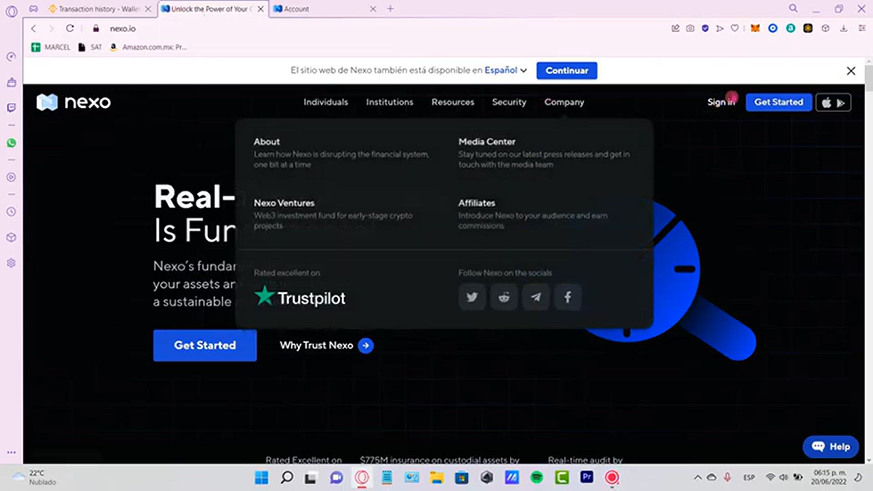Open MARCEL bookmark

(x=51, y=47)
